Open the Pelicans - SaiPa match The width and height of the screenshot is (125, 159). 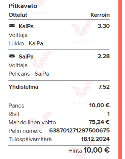(x=29, y=74)
